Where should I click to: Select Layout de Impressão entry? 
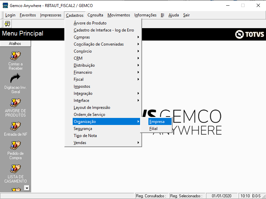pyautogui.click(x=106, y=108)
